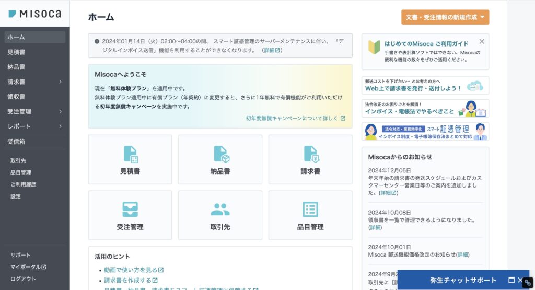535x290 pixels.
Task: Click the link chain icon at the bottom-right corner
Action: [x=528, y=283]
